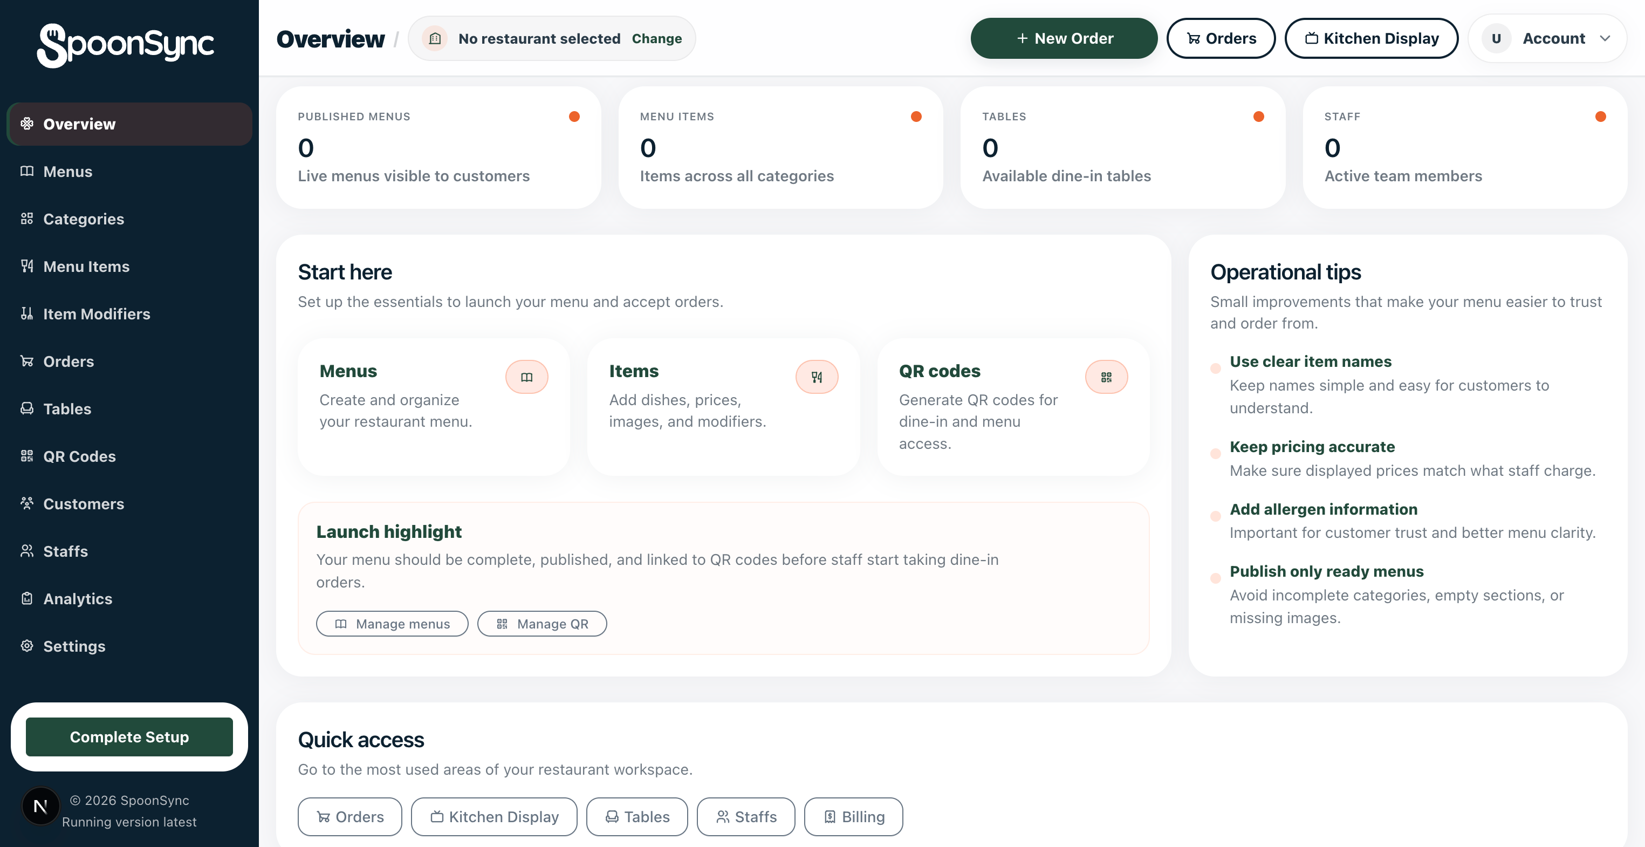Open Categories in sidebar
This screenshot has height=847, width=1645.
[129, 218]
